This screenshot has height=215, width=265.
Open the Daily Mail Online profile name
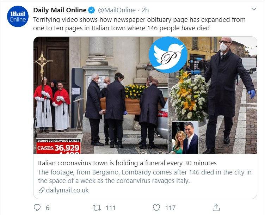click(60, 10)
